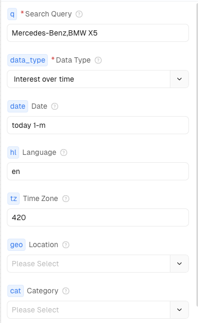The image size is (198, 323).
Task: Click help icon beside Search Query
Action: (x=79, y=14)
